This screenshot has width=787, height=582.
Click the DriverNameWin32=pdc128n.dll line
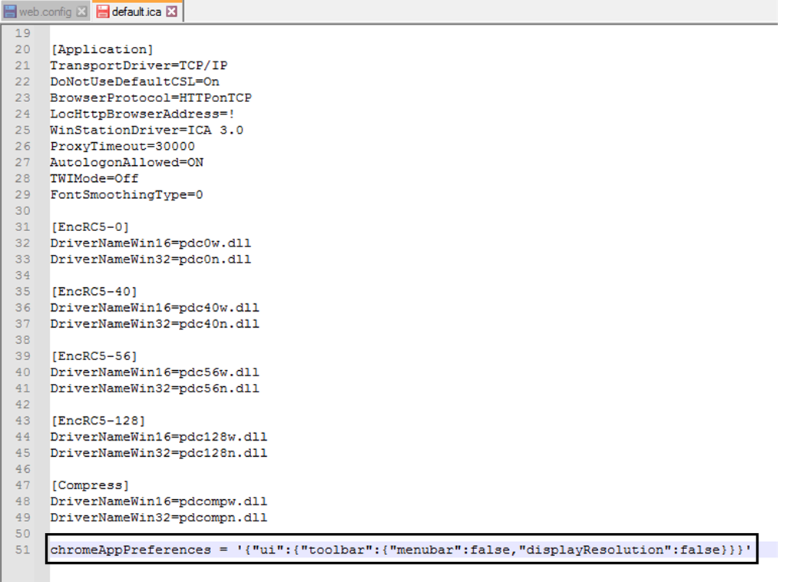158,452
